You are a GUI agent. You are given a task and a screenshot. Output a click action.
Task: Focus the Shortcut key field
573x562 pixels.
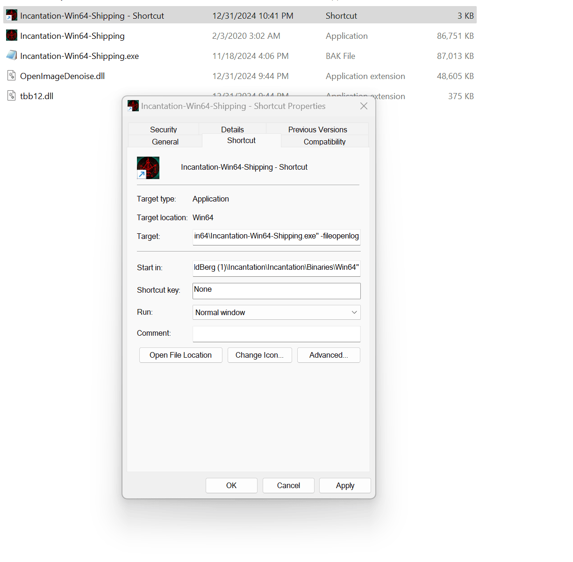pos(276,290)
